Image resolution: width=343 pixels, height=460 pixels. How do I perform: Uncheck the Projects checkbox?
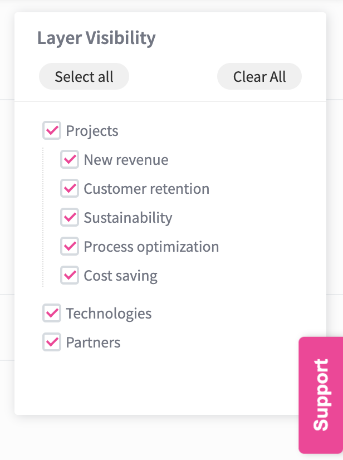tap(52, 131)
